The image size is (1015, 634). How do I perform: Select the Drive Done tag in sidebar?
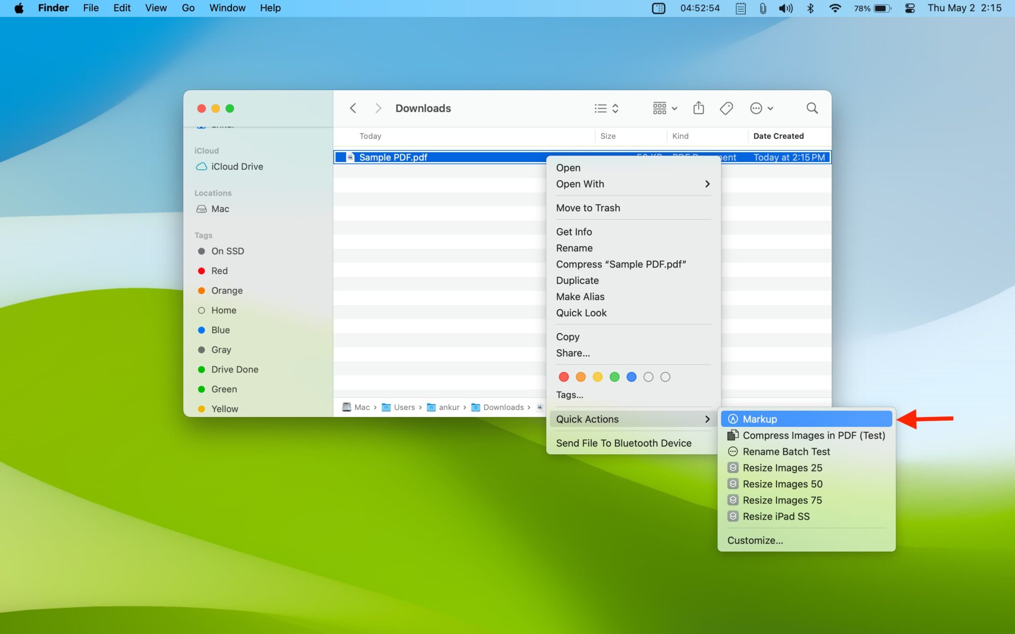click(228, 370)
